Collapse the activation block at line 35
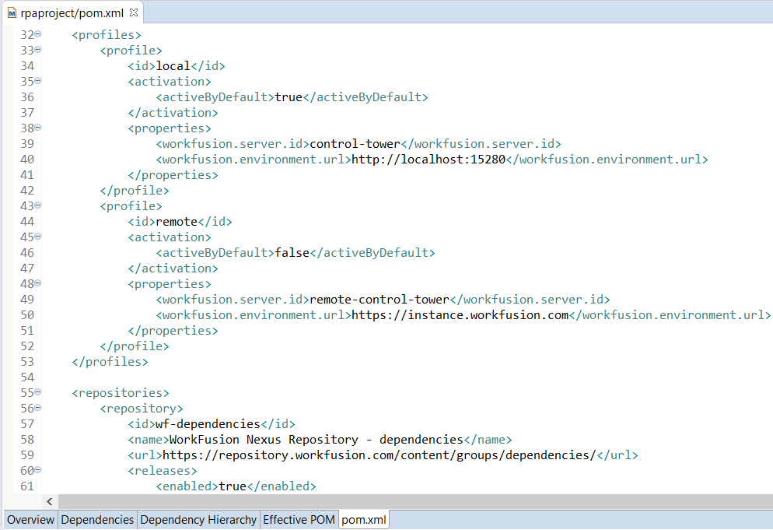The image size is (773, 530). (38, 81)
